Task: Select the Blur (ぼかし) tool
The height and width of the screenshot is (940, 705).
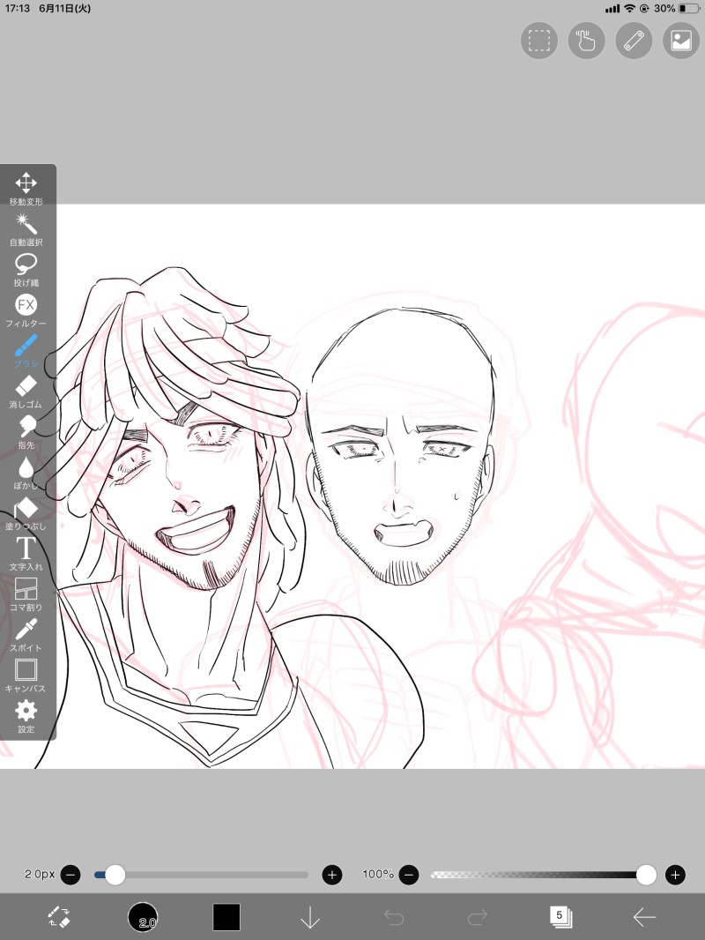Action: click(x=26, y=473)
